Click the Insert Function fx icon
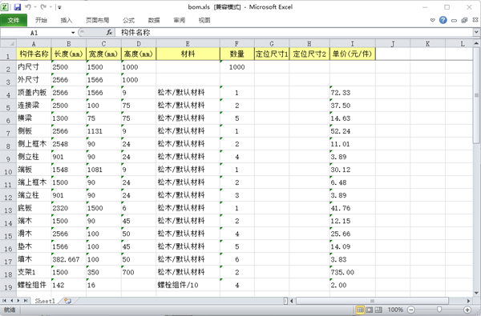The height and width of the screenshot is (316, 481). point(109,33)
